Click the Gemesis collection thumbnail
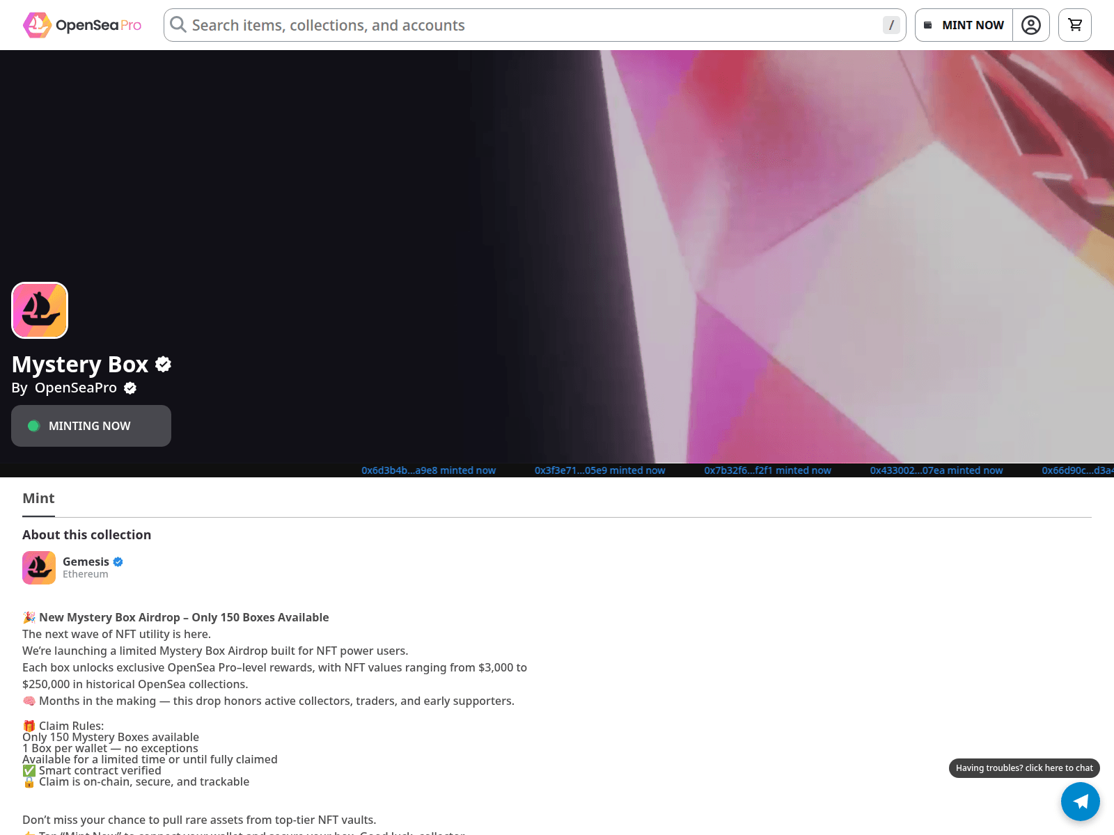Screen dimensions: 1114x835 [39, 568]
